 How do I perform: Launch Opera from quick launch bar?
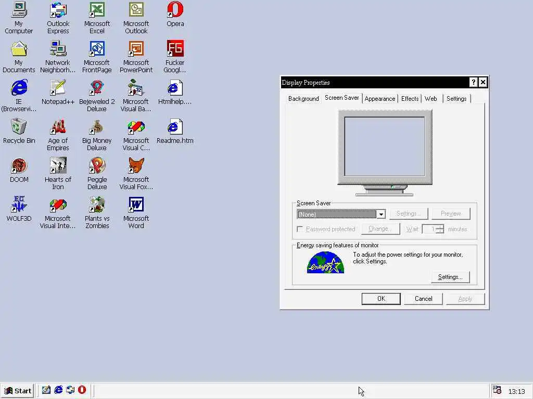82,390
